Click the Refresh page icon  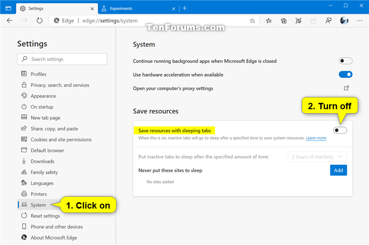point(39,21)
